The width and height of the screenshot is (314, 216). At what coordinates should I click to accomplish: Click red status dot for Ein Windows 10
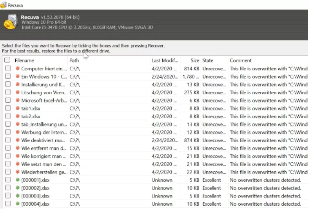18,76
